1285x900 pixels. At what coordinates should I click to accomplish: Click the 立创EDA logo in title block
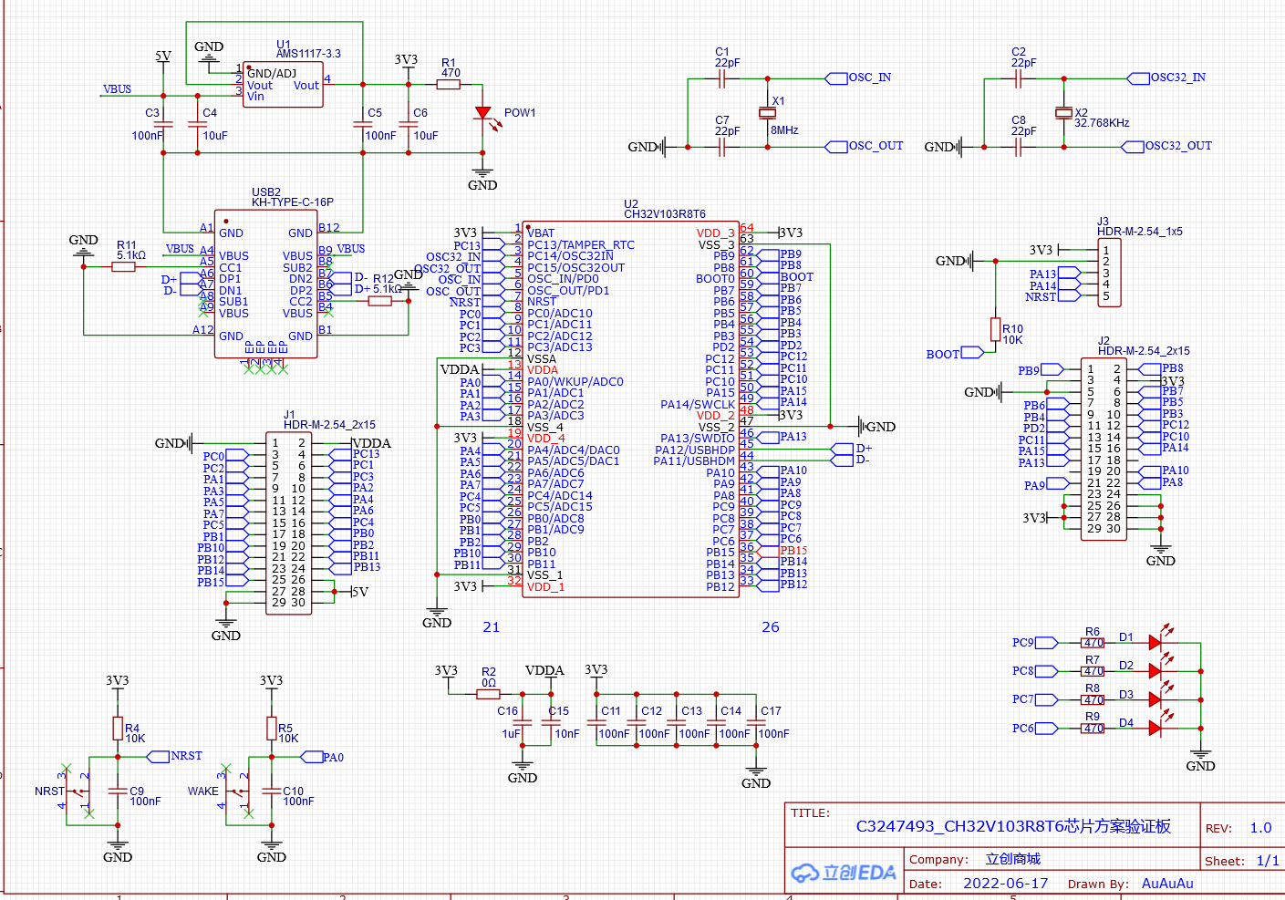coord(844,874)
